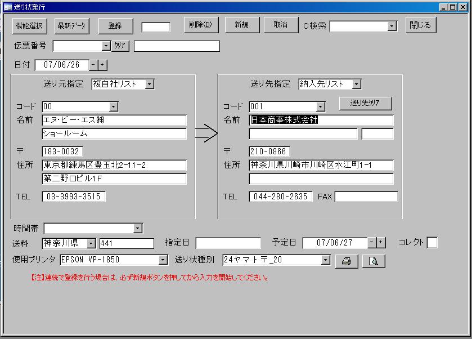The height and width of the screenshot is (339, 472).
Task: Click empty second destination name field
Action: click(x=303, y=134)
